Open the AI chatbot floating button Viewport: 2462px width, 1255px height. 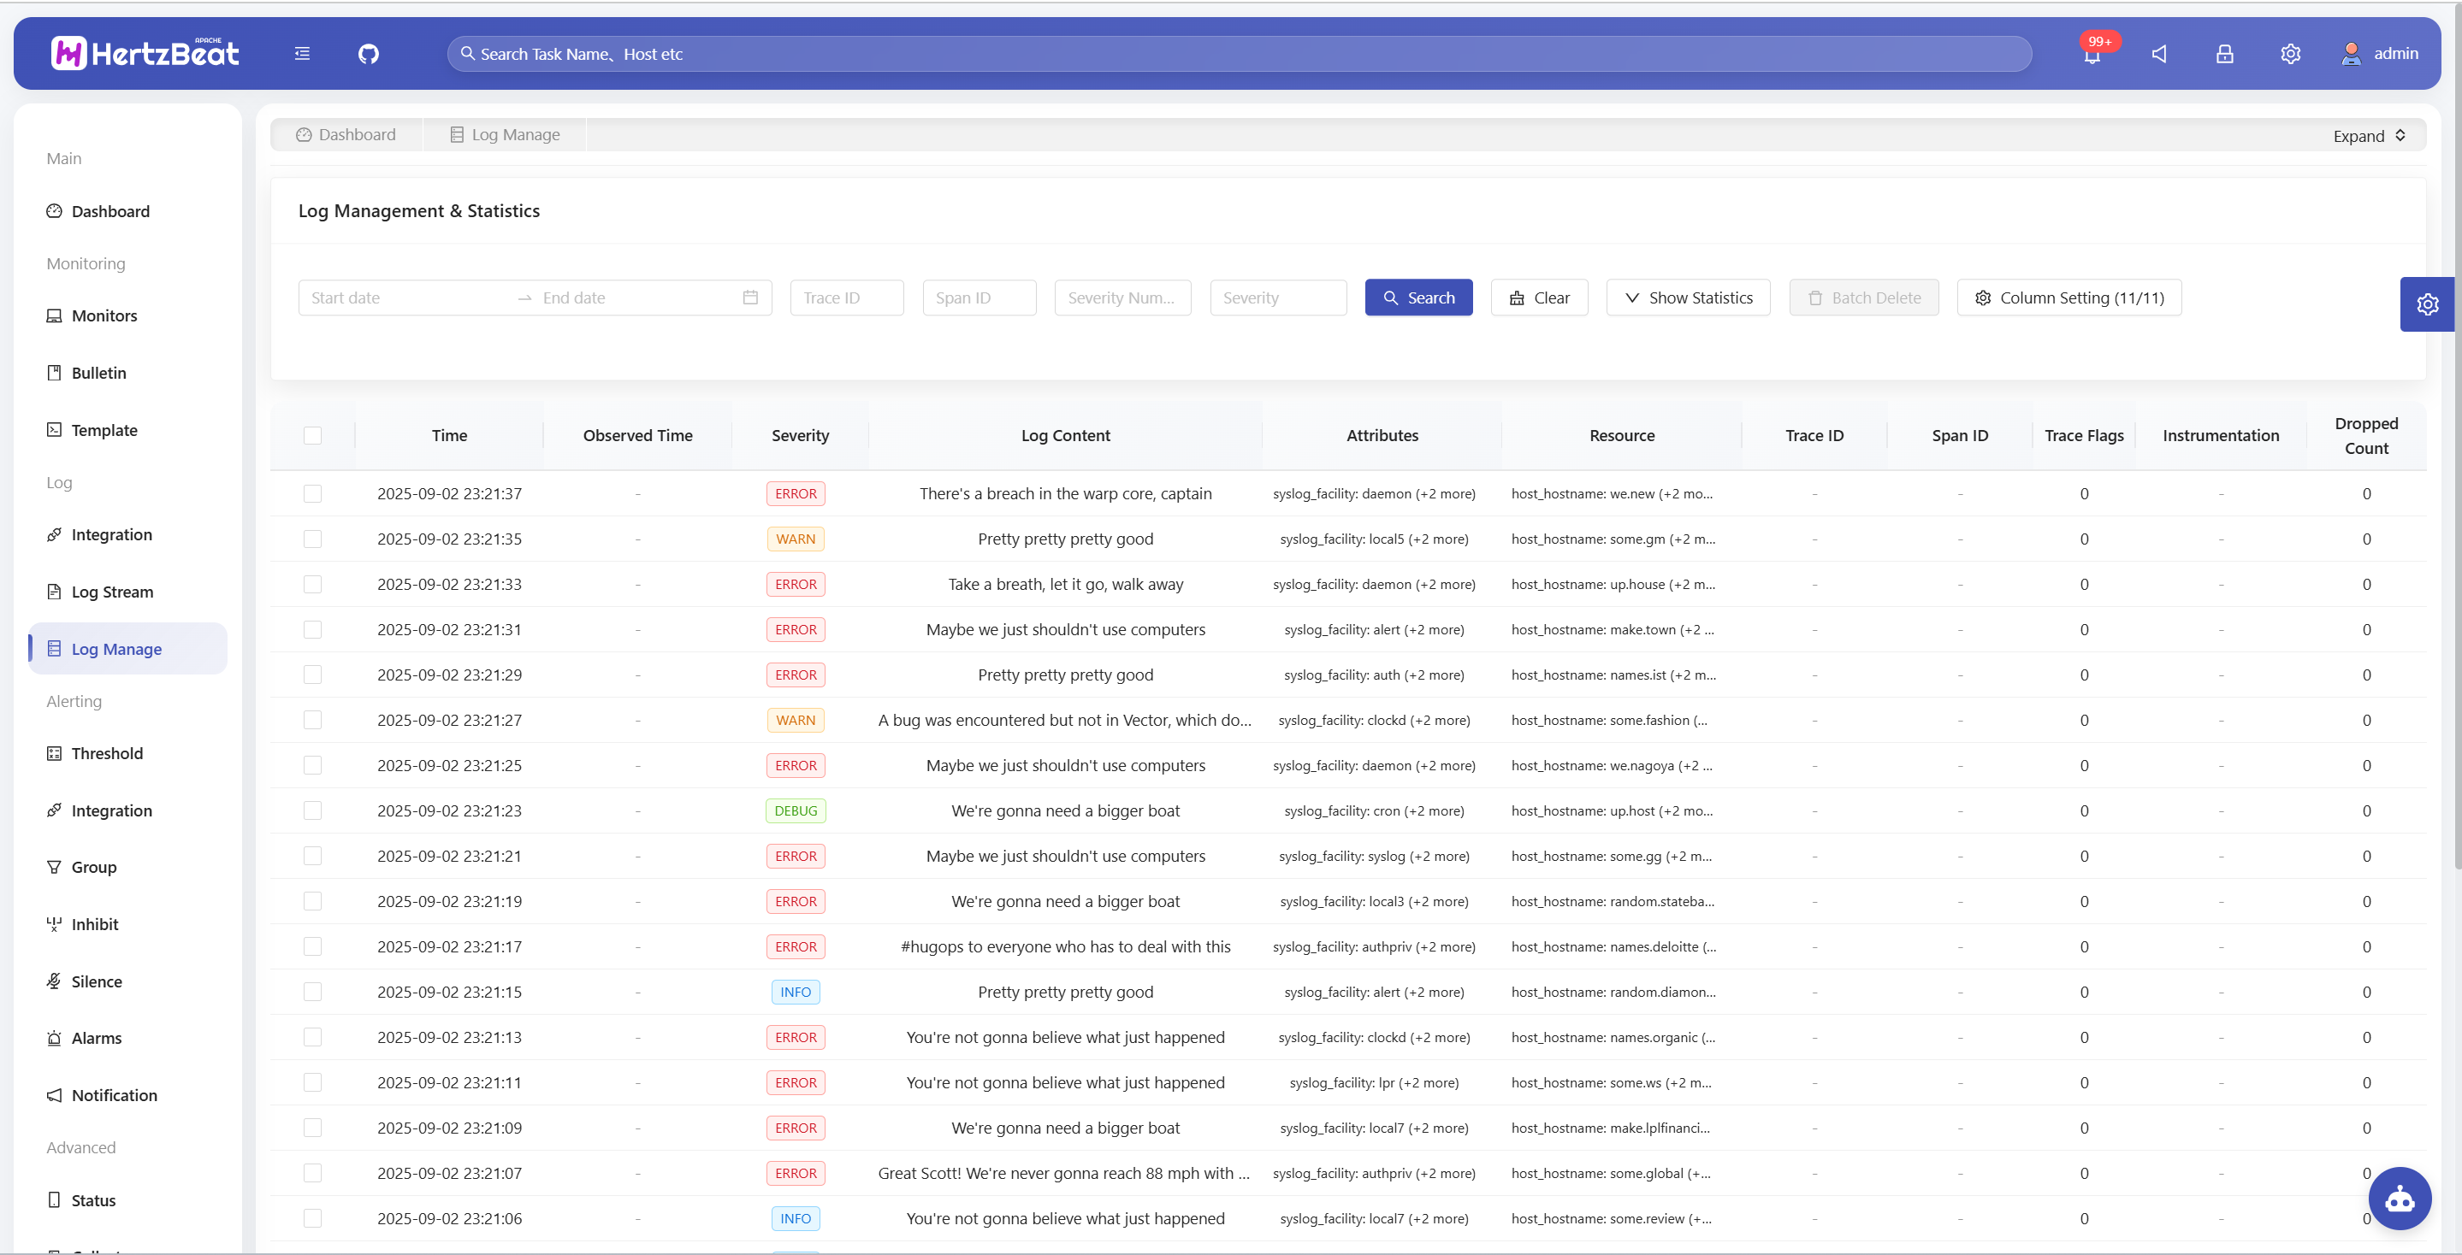(x=2399, y=1199)
